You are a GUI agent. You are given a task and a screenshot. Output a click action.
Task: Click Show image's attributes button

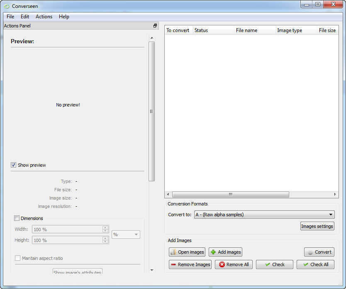(77, 272)
